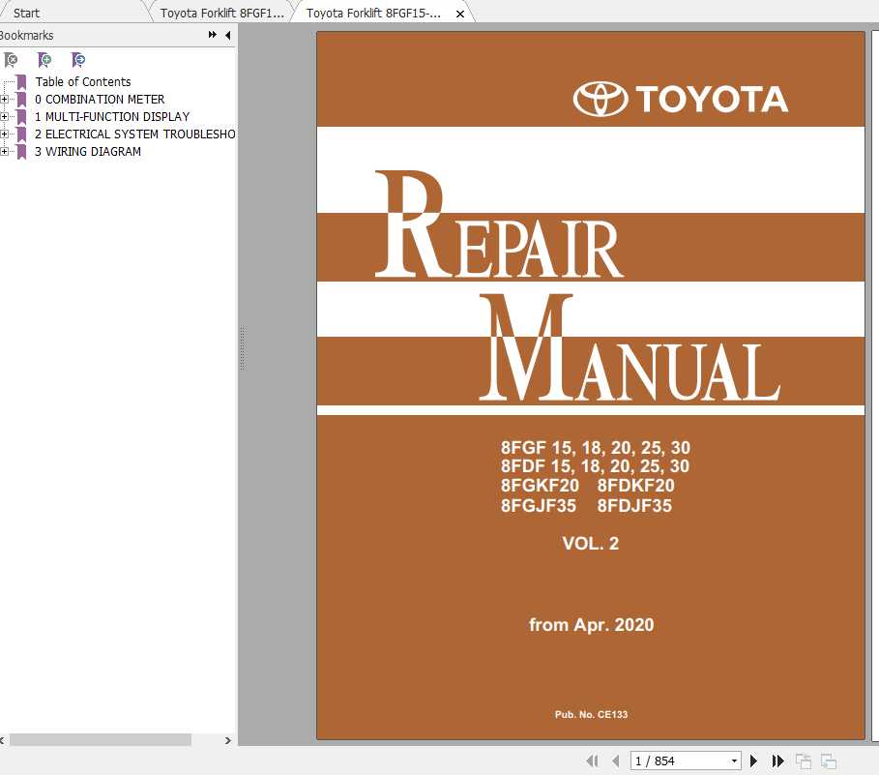Viewport: 879px width, 775px height.
Task: Collapse the Bookmarks panel
Action: [226, 35]
